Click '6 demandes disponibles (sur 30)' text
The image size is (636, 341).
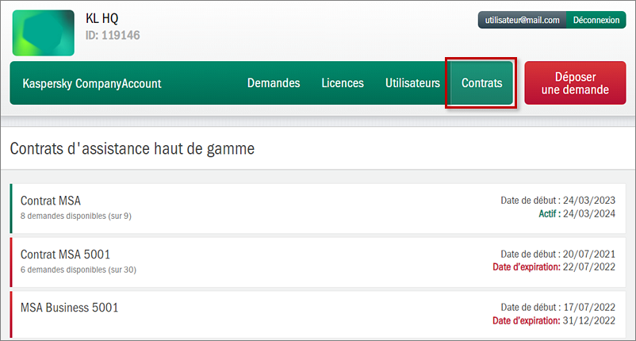(x=79, y=270)
